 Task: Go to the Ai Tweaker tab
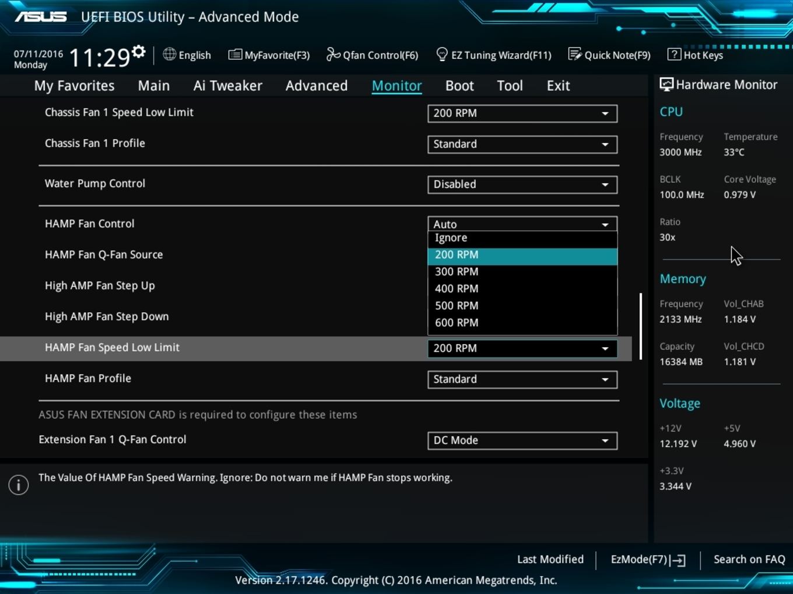(228, 86)
